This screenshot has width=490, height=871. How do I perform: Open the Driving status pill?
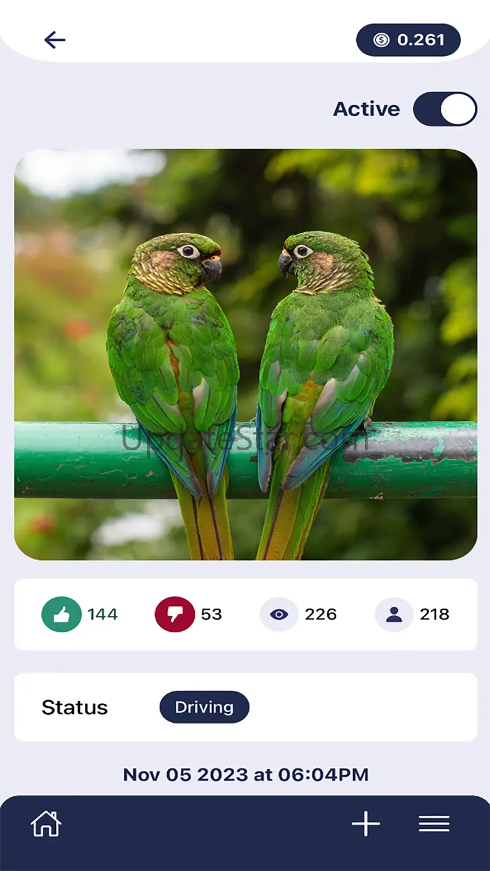(204, 707)
